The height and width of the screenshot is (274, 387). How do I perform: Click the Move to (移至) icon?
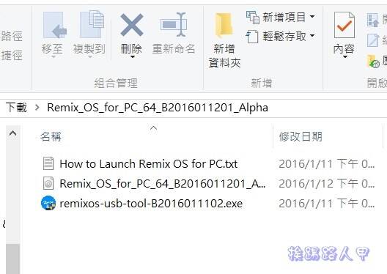(55, 25)
